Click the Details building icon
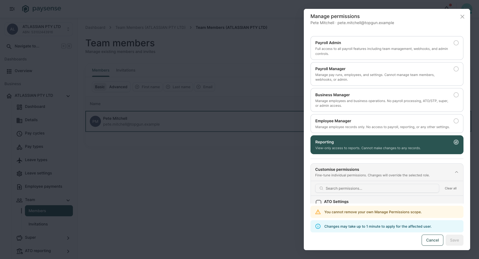Viewport: 479px width, 259px height. click(x=19, y=120)
